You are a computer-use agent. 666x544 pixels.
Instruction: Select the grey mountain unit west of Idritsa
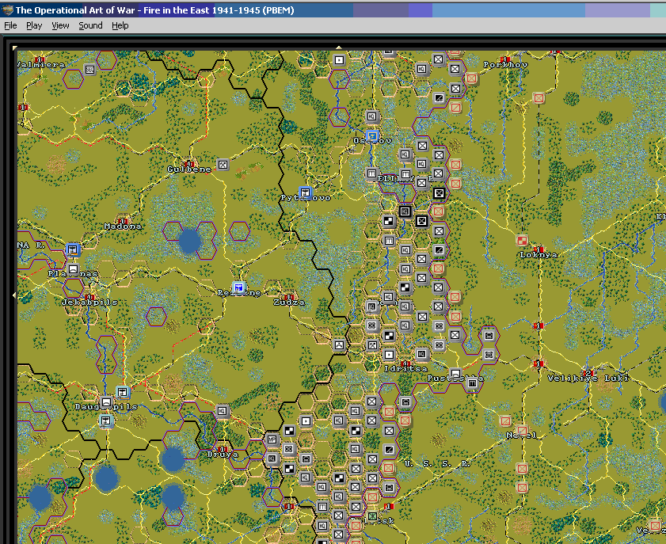(339, 344)
